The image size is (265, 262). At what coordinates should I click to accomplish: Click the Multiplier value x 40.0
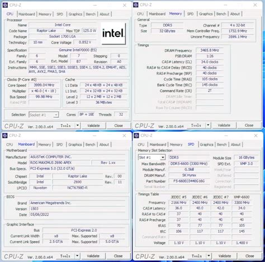tap(44, 91)
